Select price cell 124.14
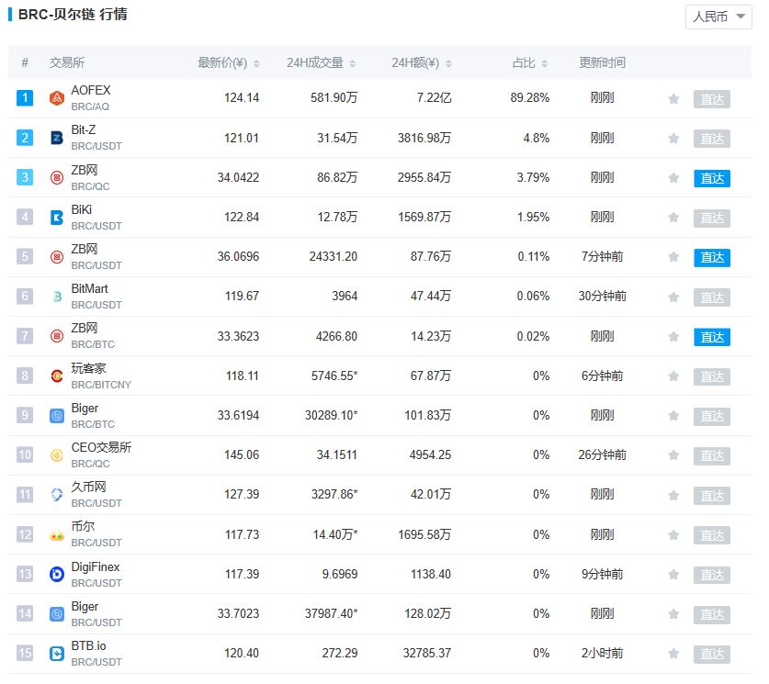 242,97
